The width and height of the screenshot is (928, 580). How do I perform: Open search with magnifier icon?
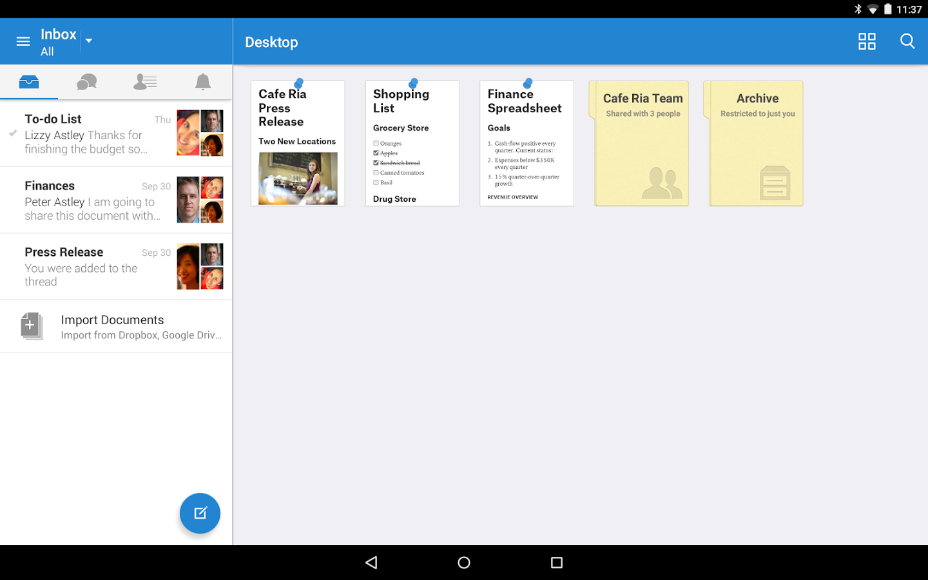[907, 42]
